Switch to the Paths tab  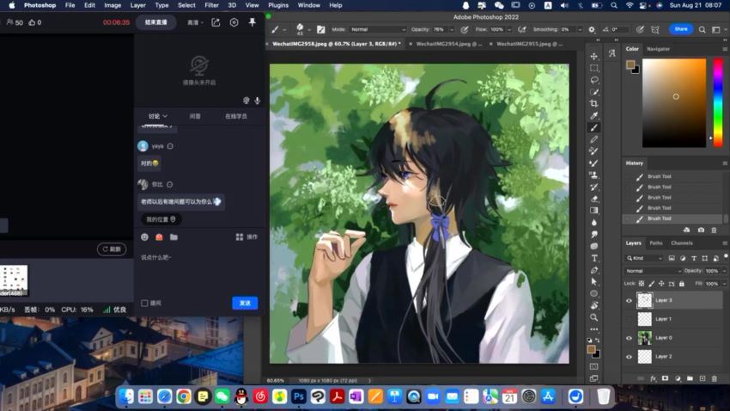[x=656, y=243]
